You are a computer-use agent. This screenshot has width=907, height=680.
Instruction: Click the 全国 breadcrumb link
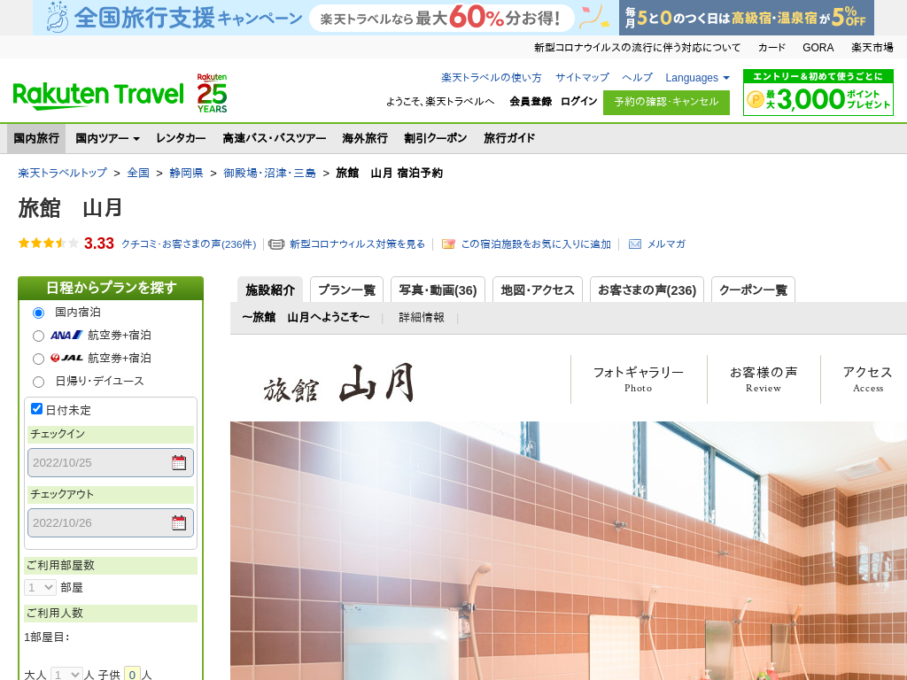click(x=138, y=173)
